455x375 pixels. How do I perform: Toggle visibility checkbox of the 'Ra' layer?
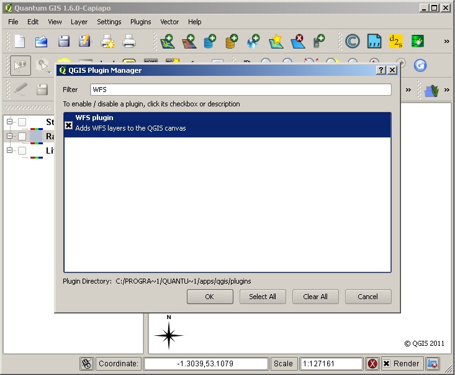pos(22,136)
